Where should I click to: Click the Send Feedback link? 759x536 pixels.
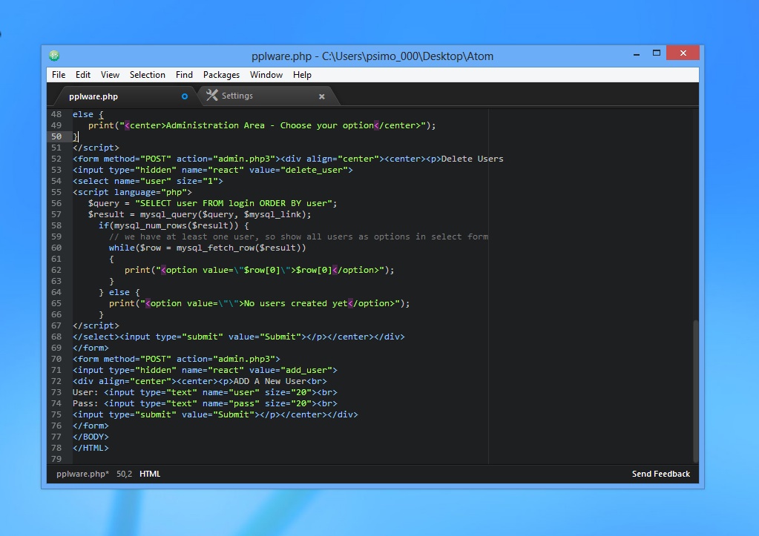pyautogui.click(x=661, y=474)
